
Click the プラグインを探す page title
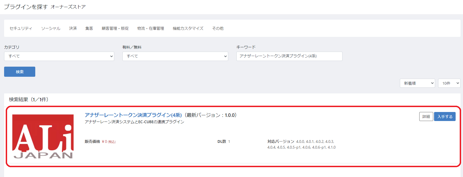tap(26, 7)
